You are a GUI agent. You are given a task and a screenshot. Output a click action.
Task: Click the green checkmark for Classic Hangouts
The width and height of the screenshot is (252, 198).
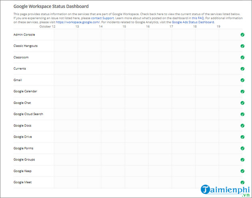coord(242,46)
